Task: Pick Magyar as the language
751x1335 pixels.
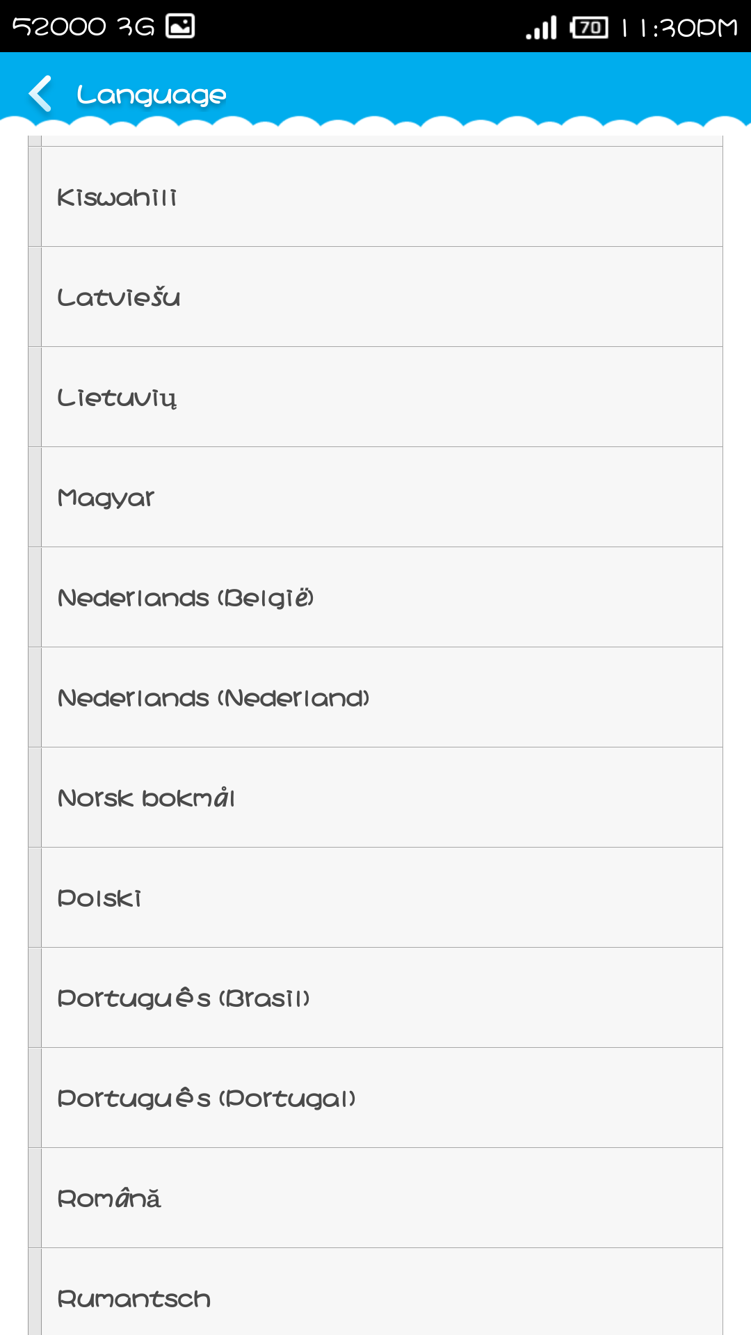Action: point(381,498)
